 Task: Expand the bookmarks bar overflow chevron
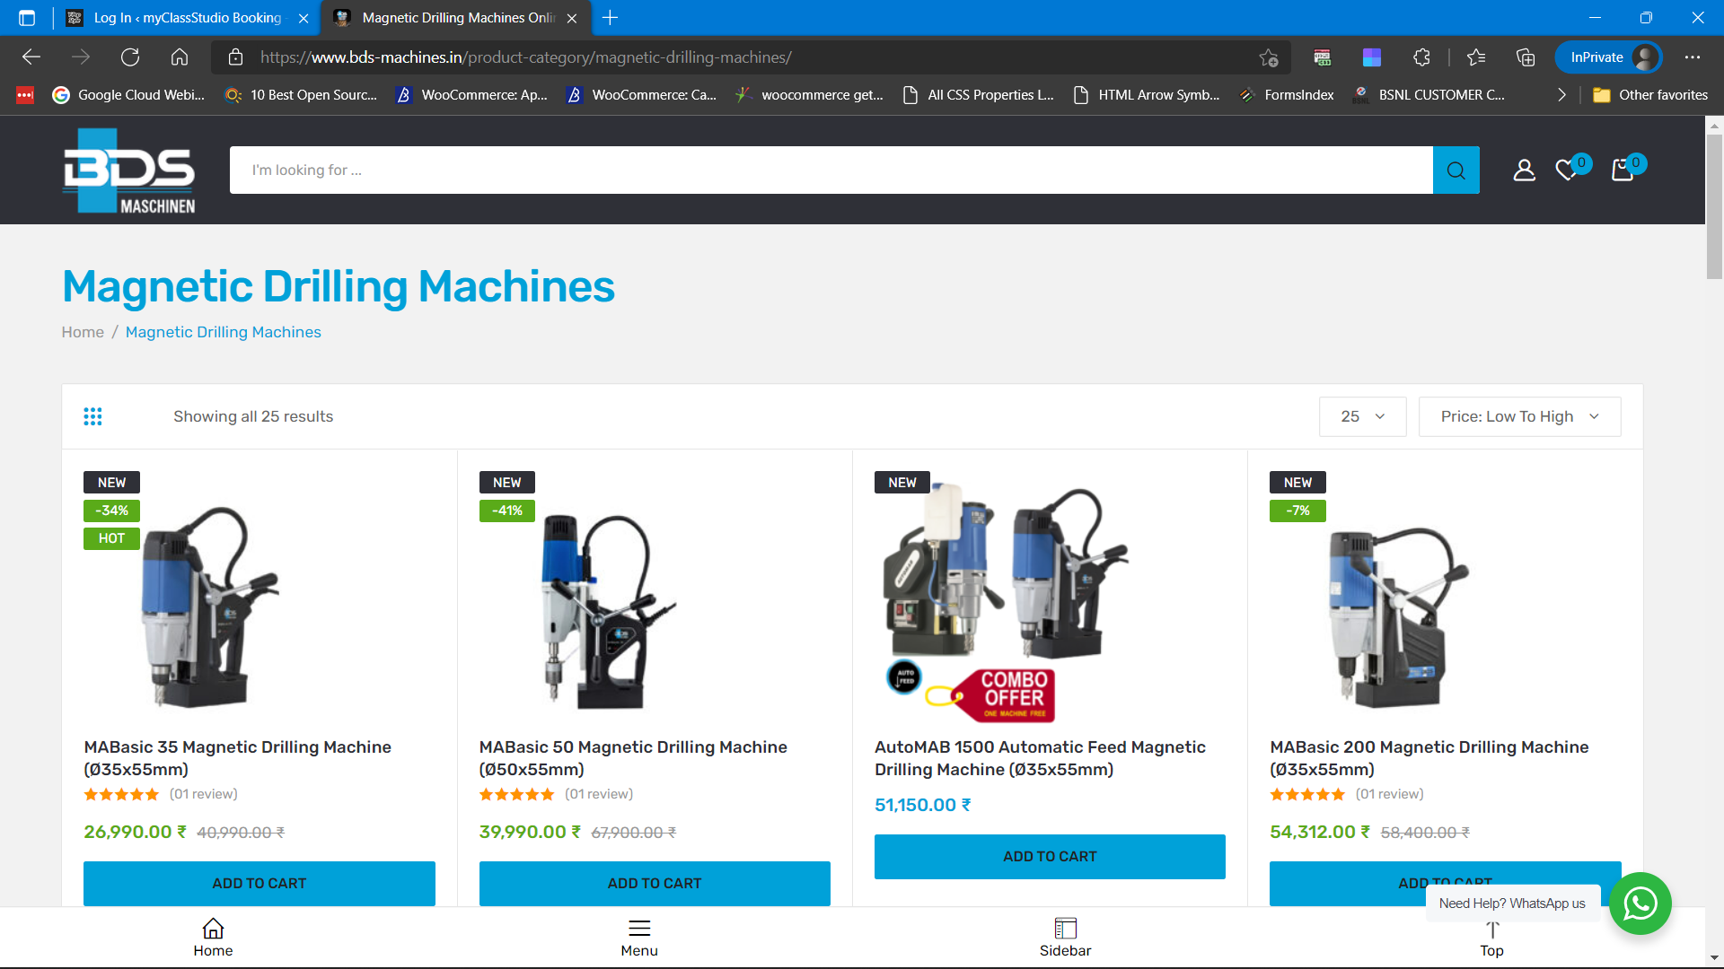coord(1561,95)
